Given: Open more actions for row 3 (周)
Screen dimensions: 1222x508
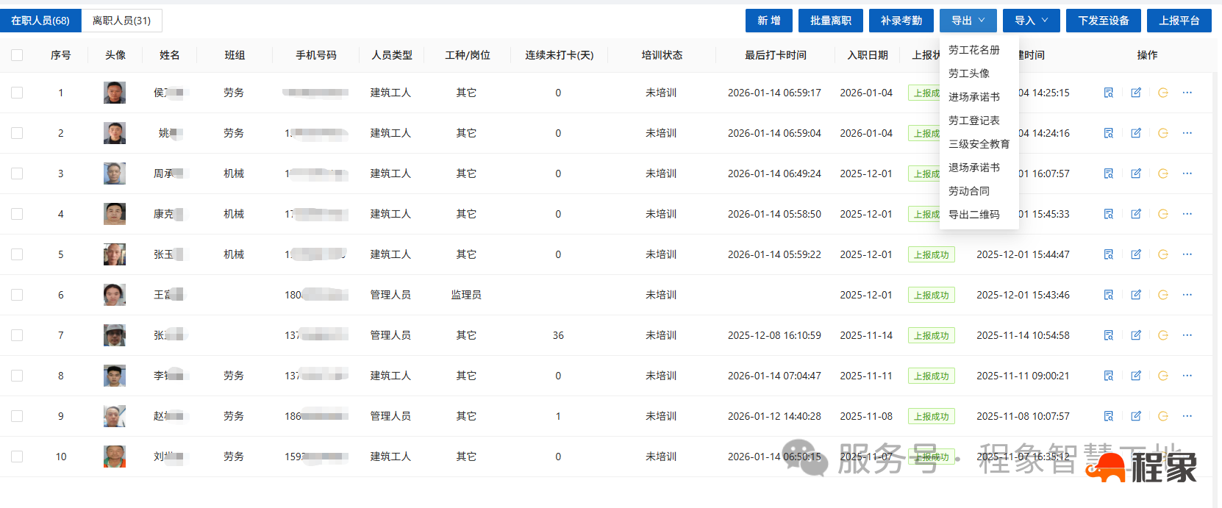Looking at the screenshot, I should (1187, 173).
